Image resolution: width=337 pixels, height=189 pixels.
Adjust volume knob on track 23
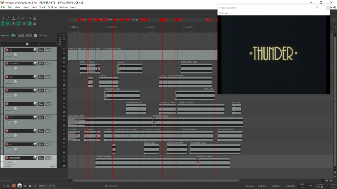[35, 117]
